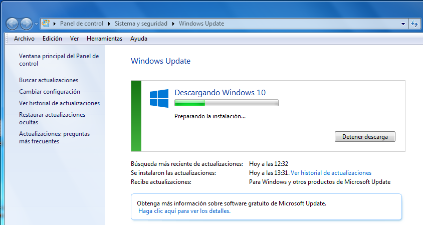This screenshot has width=423, height=225.
Task: Click 'Sistema y seguridad' breadcrumb in address bar
Action: point(142,24)
